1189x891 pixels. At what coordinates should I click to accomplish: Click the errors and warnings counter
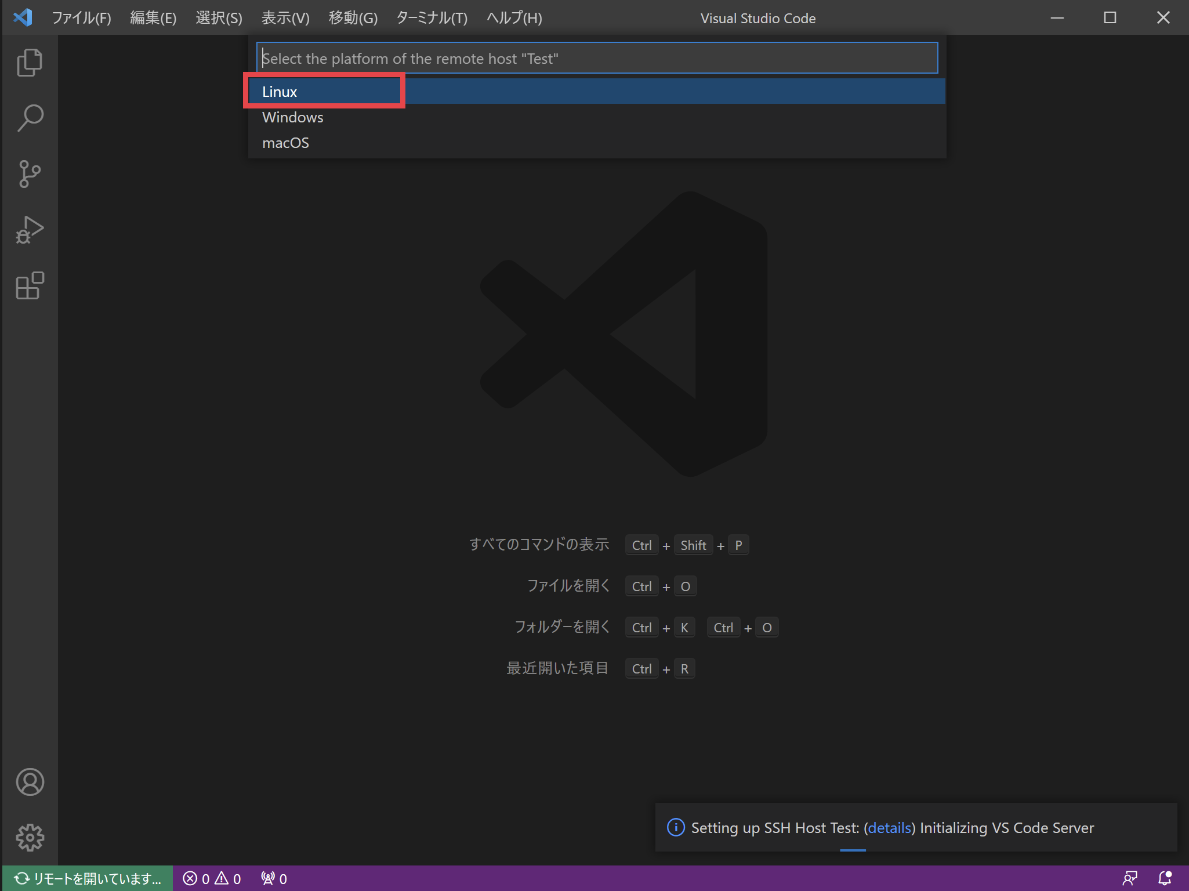[212, 878]
